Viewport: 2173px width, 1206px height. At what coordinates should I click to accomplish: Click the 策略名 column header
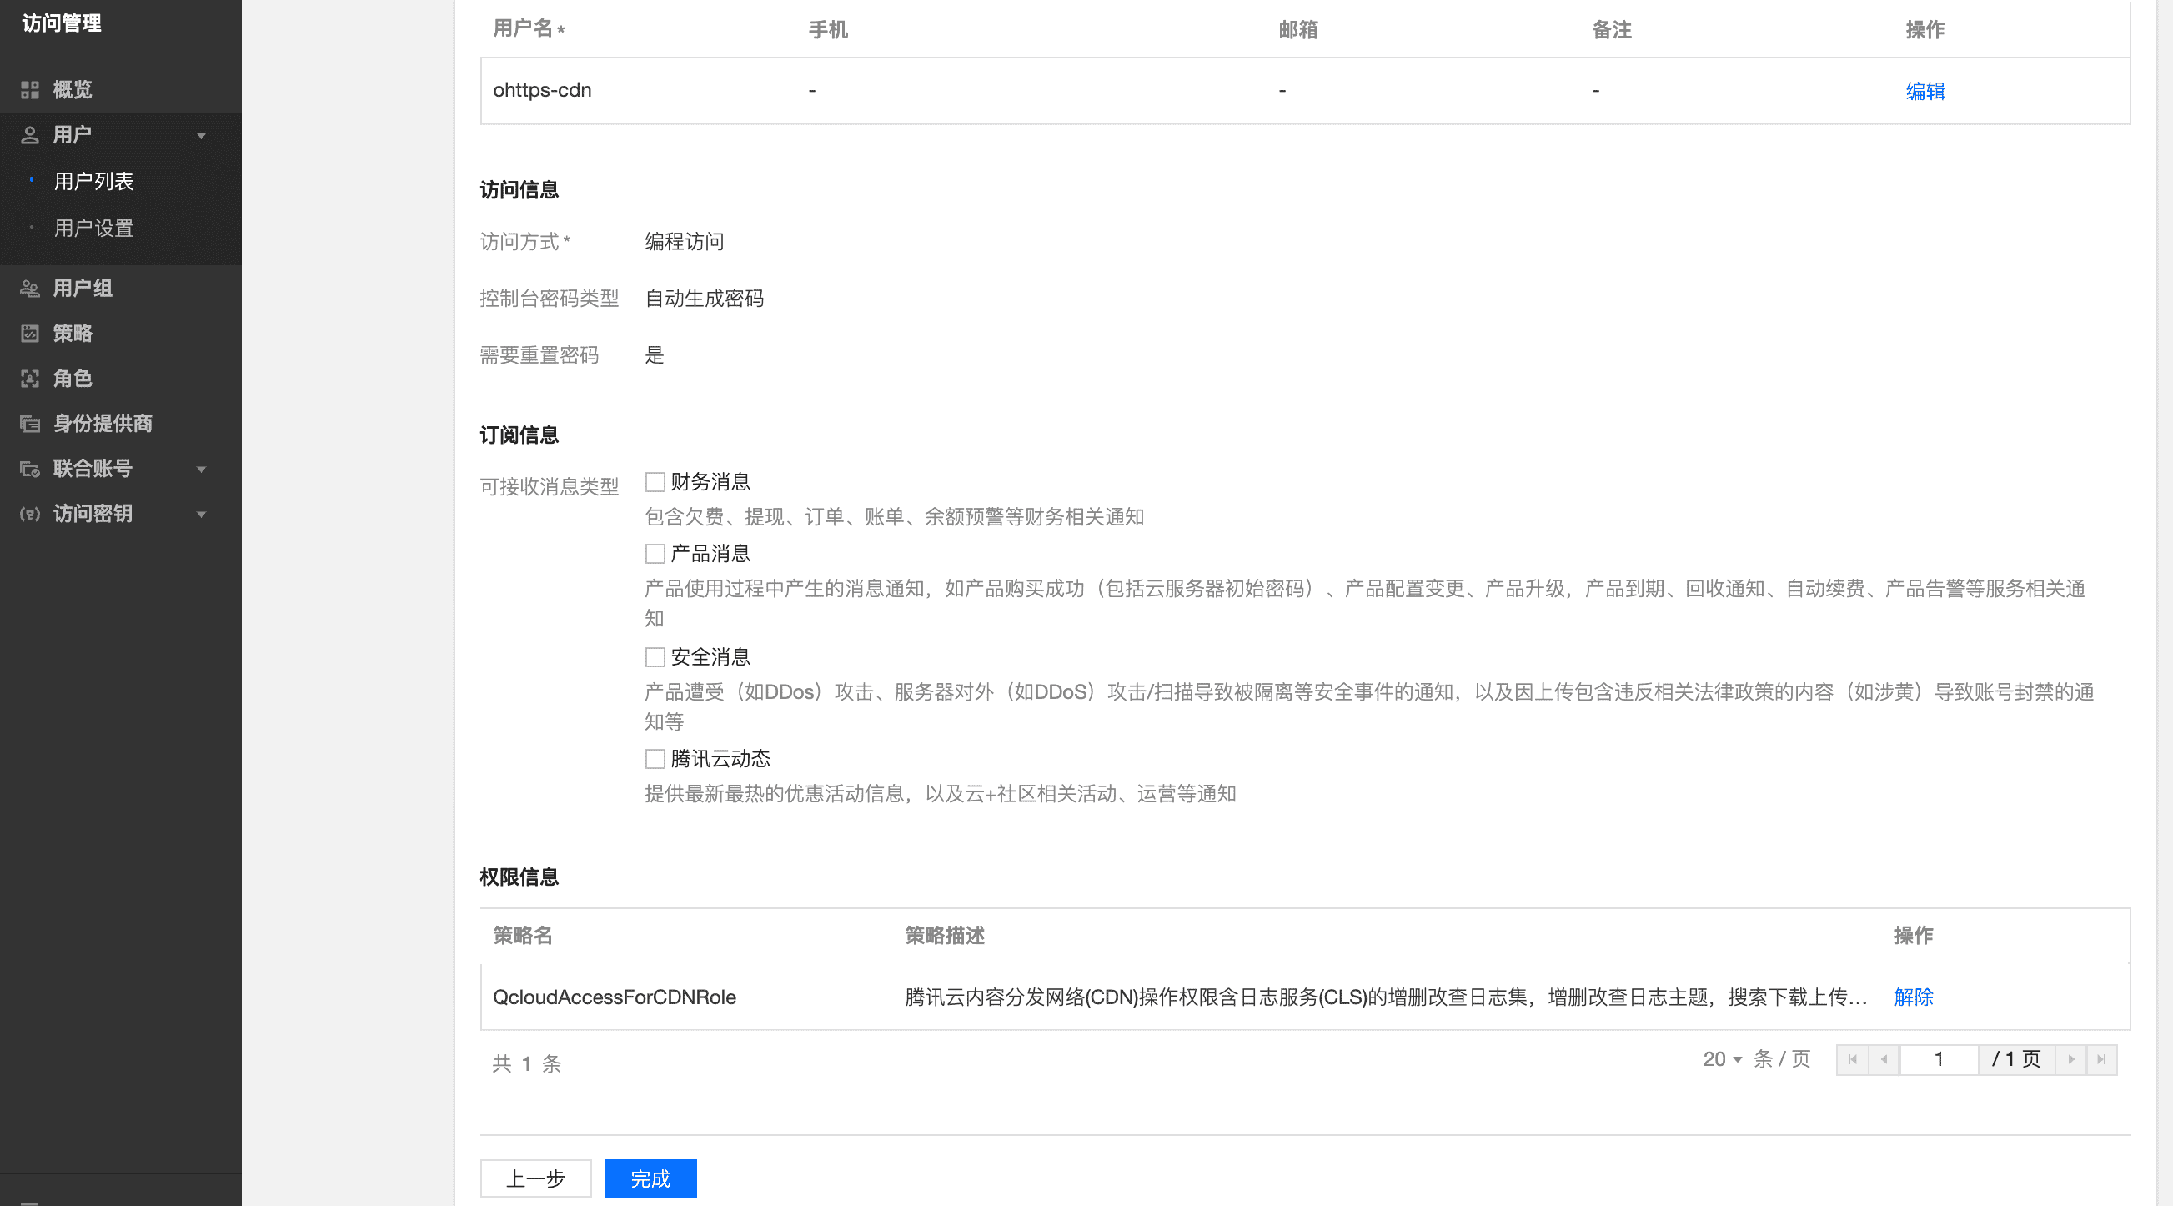coord(523,936)
